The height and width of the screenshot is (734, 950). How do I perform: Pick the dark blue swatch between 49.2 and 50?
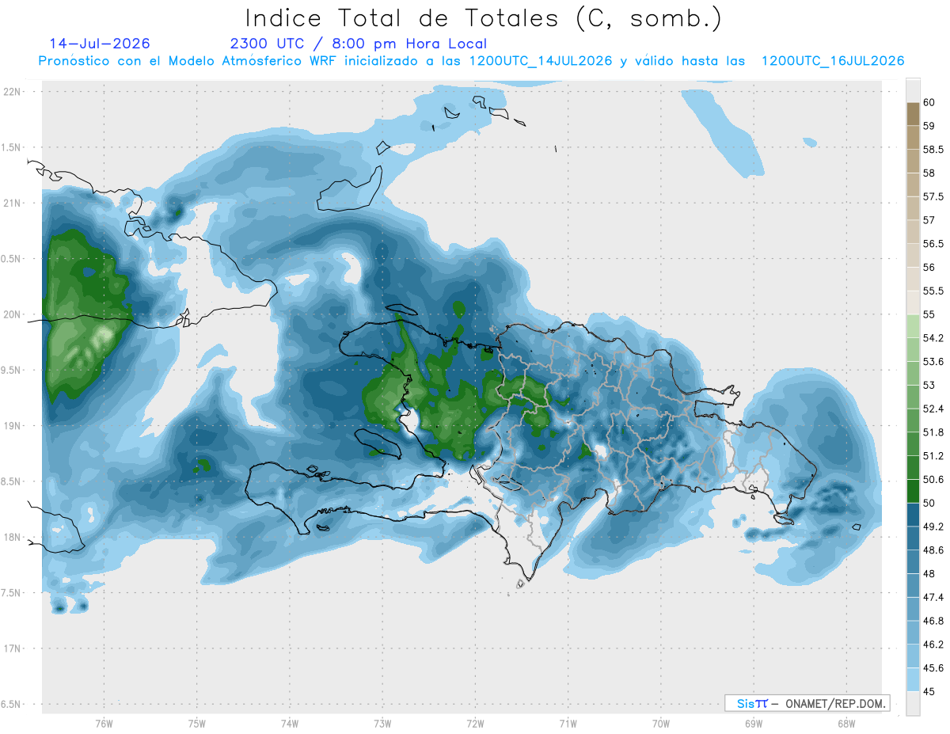(913, 515)
